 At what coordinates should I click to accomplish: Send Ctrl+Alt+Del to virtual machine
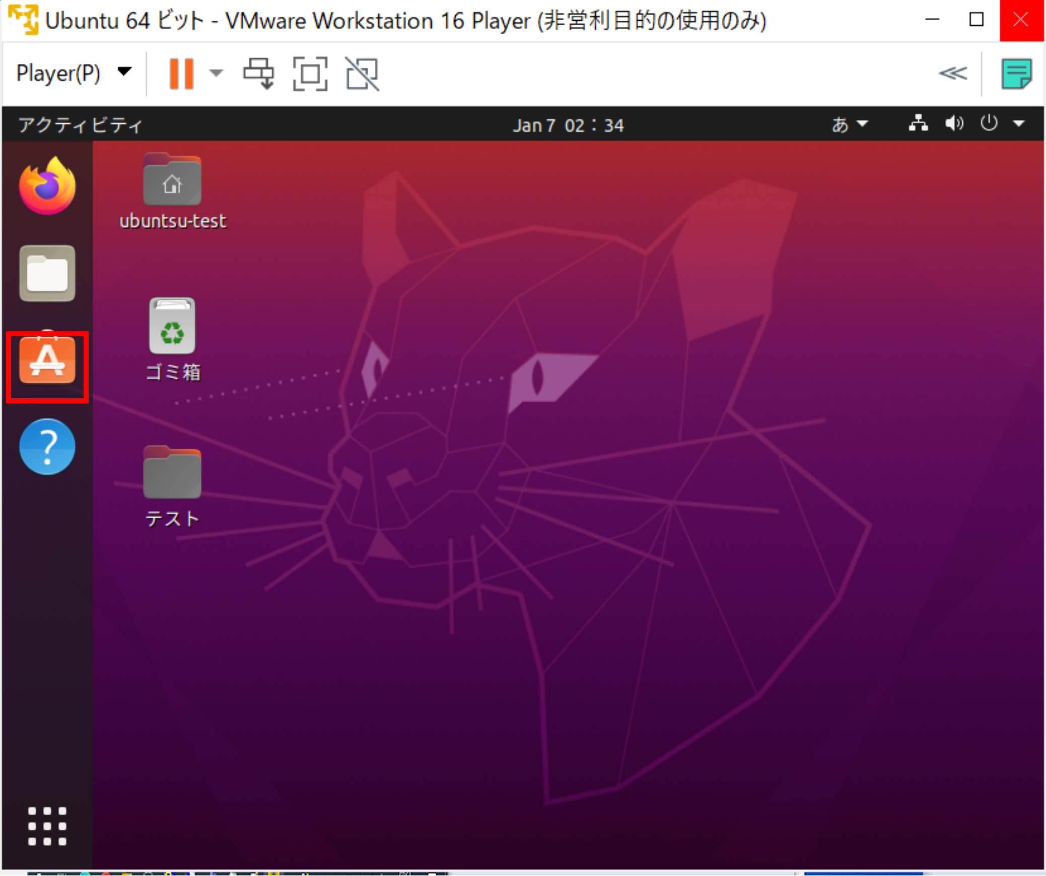coord(259,74)
